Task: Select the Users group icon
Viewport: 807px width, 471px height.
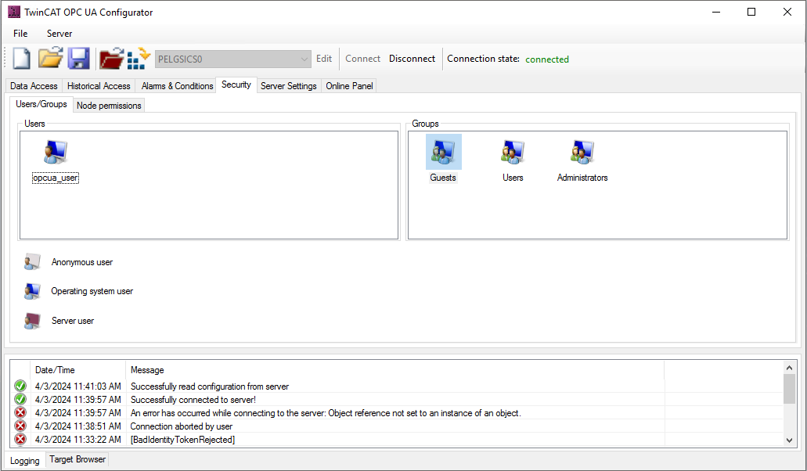Action: (x=513, y=153)
